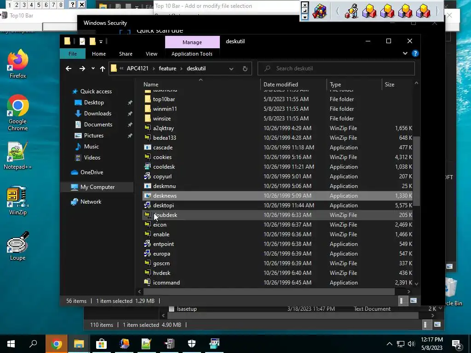Screen dimensions: 471x353
Task: Click the deskutil vertical scrollbar
Action: [x=416, y=171]
